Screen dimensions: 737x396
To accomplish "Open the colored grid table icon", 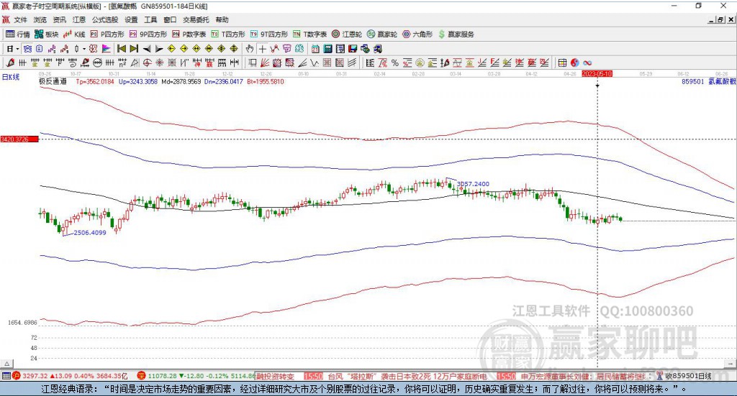I will click(x=562, y=63).
